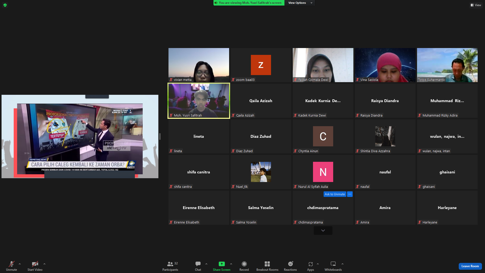Select Vina Saviola's video tile
Viewport: 485px width, 273px height.
tap(385, 65)
